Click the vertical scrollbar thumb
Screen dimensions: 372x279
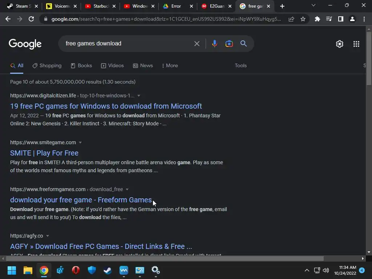point(369,58)
